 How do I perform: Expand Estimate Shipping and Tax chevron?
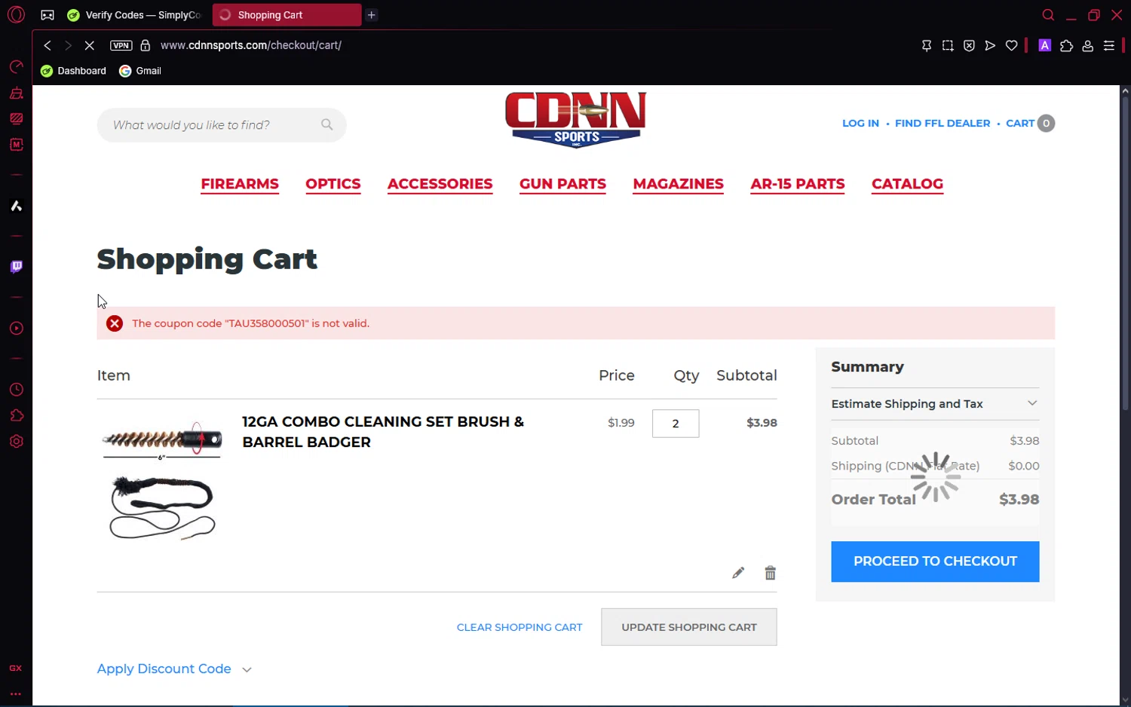pos(1032,403)
